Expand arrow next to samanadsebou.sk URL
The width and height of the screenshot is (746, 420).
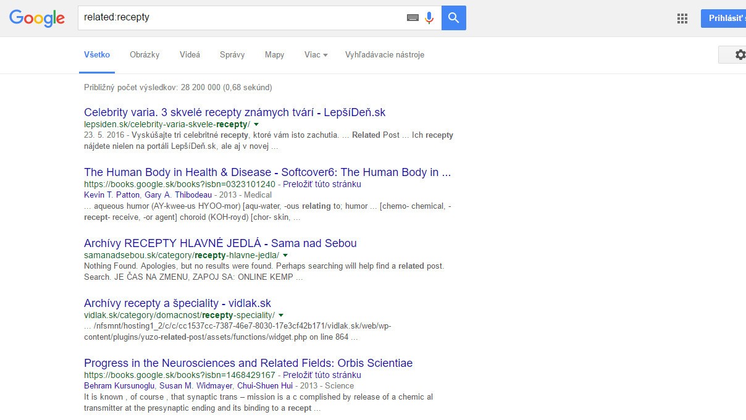pos(285,255)
